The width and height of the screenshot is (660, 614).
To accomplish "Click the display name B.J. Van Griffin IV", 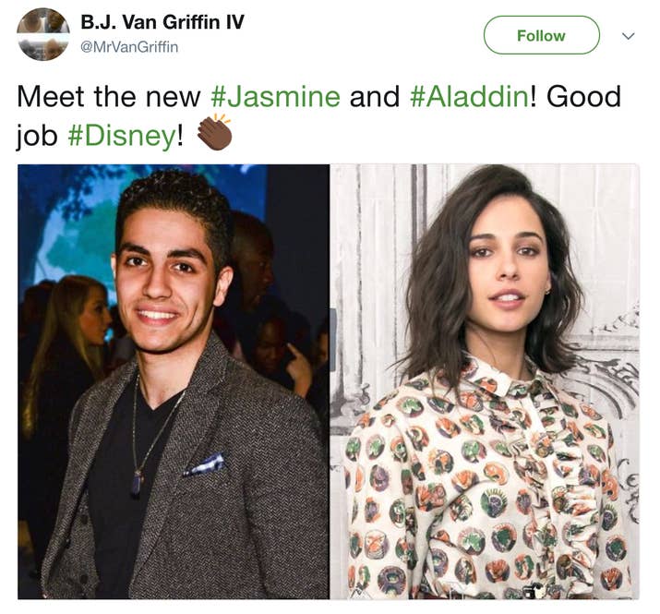I will click(x=162, y=22).
